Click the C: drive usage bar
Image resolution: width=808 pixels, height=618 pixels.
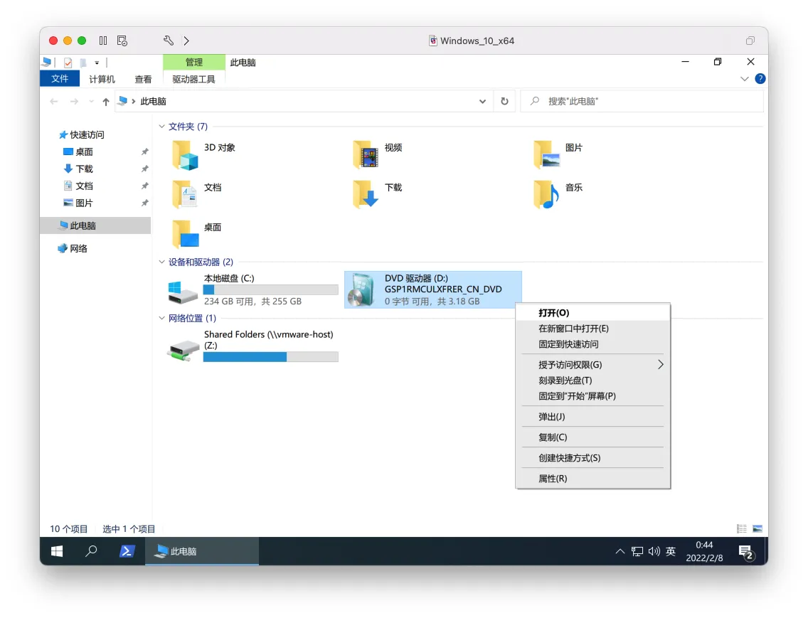270,290
